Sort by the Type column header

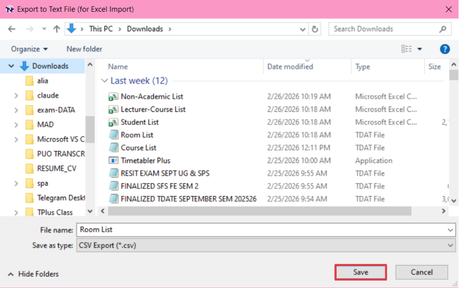click(x=363, y=66)
